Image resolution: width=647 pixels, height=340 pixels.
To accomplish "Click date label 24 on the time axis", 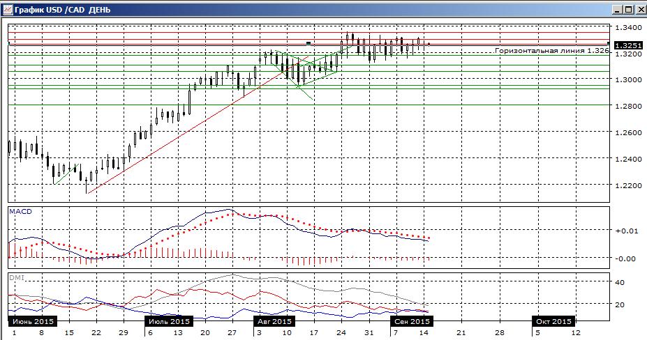I will coord(341,332).
